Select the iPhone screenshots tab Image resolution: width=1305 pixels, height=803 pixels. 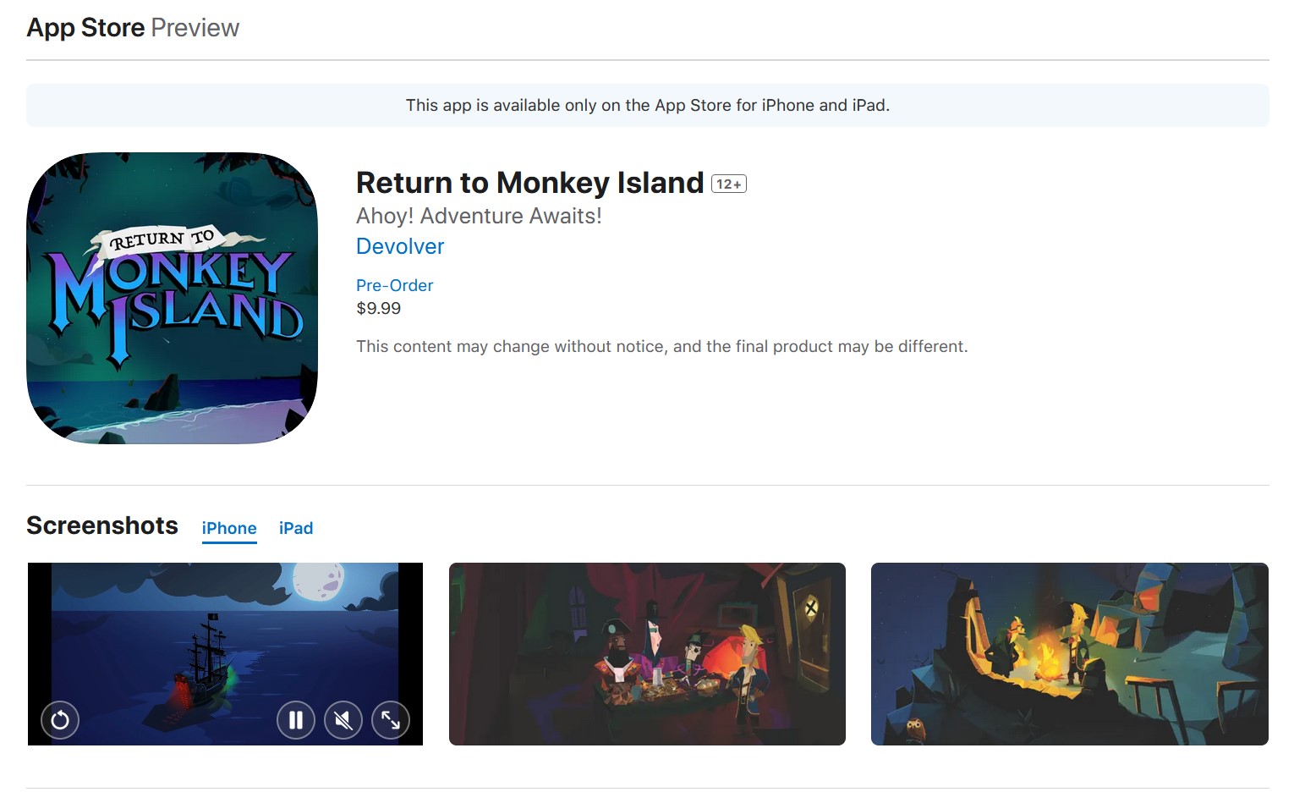pos(229,528)
